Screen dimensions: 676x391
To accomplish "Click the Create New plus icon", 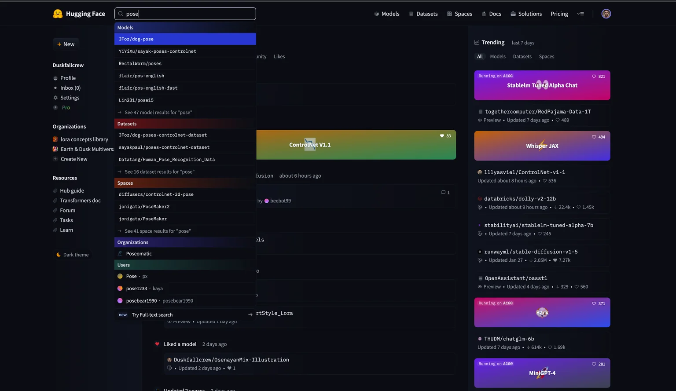I will [x=55, y=159].
